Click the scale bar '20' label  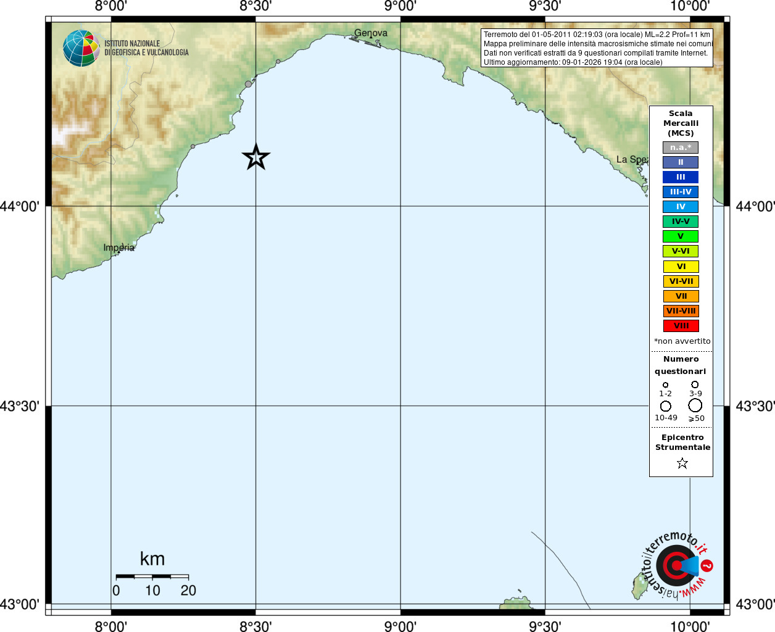pos(188,591)
